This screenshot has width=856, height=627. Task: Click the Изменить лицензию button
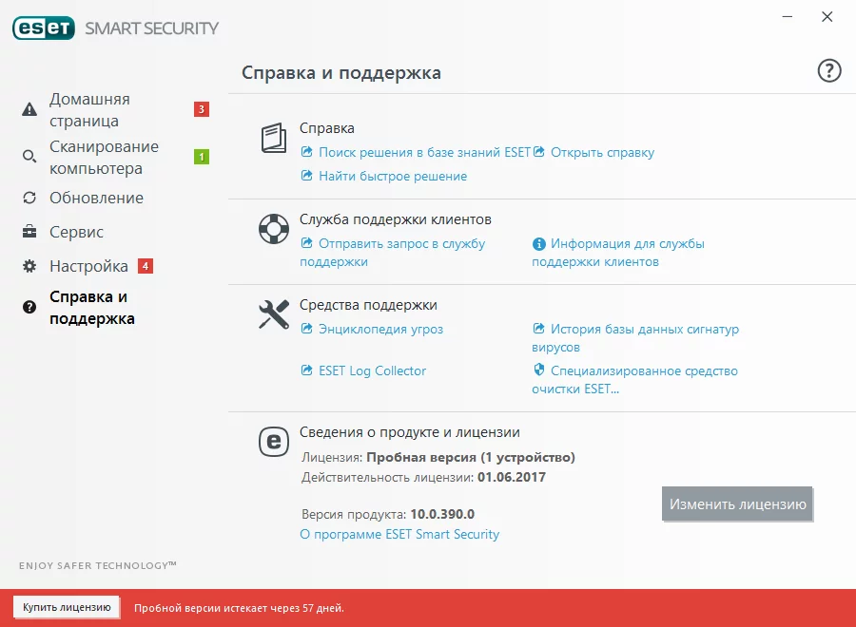737,504
